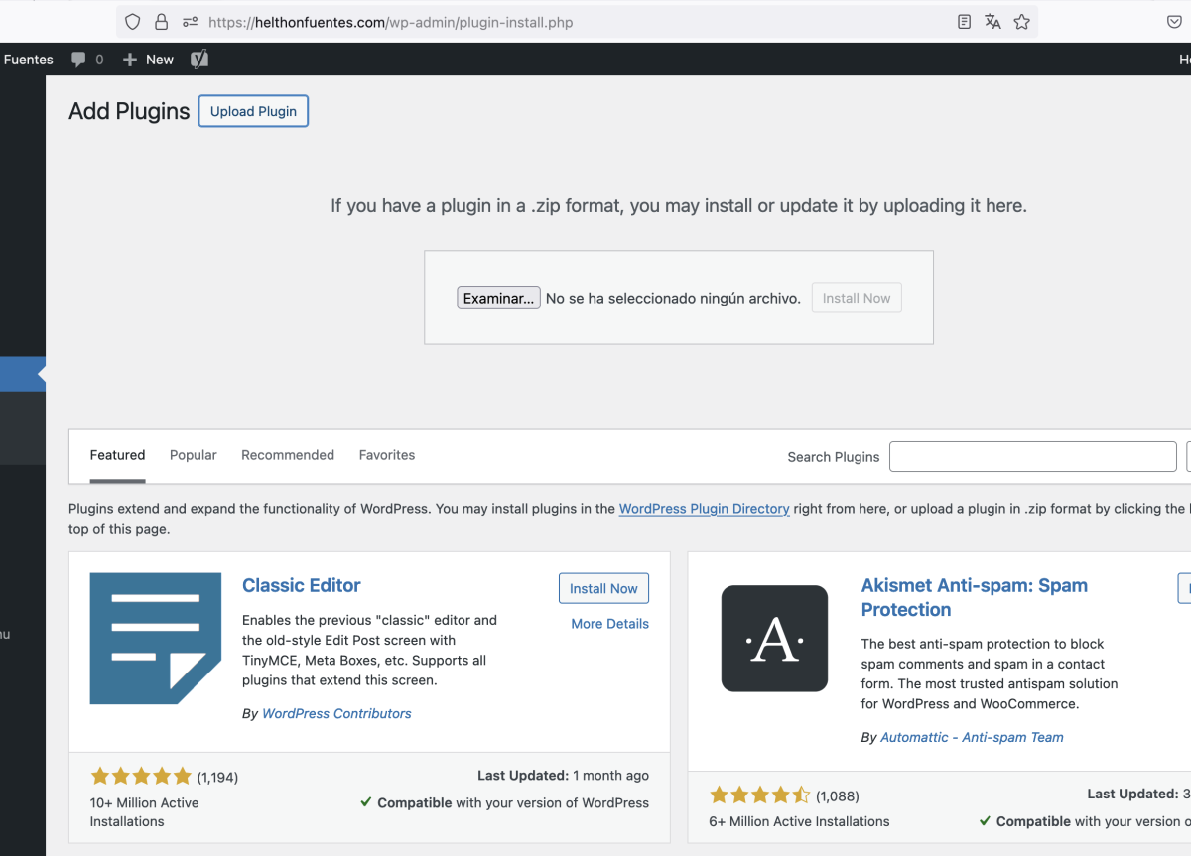Viewport: 1191px width, 856px height.
Task: Select the Featured tab
Action: (117, 455)
